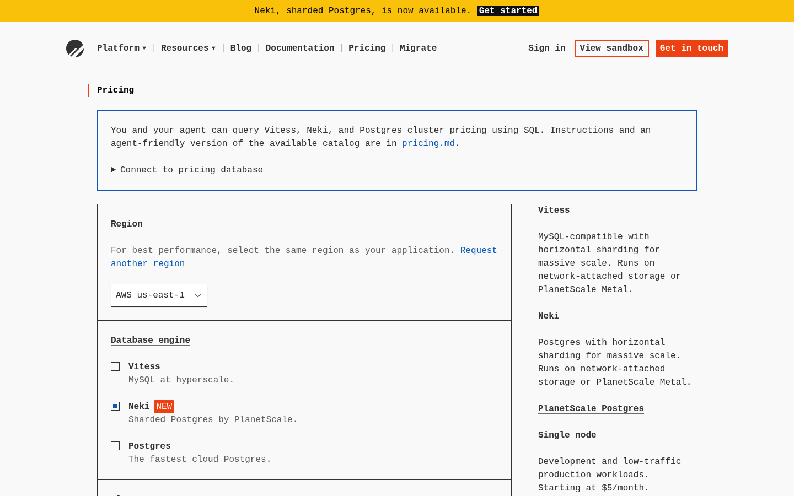794x496 pixels.
Task: Check the Vitess engine checkbox
Action: tap(115, 366)
